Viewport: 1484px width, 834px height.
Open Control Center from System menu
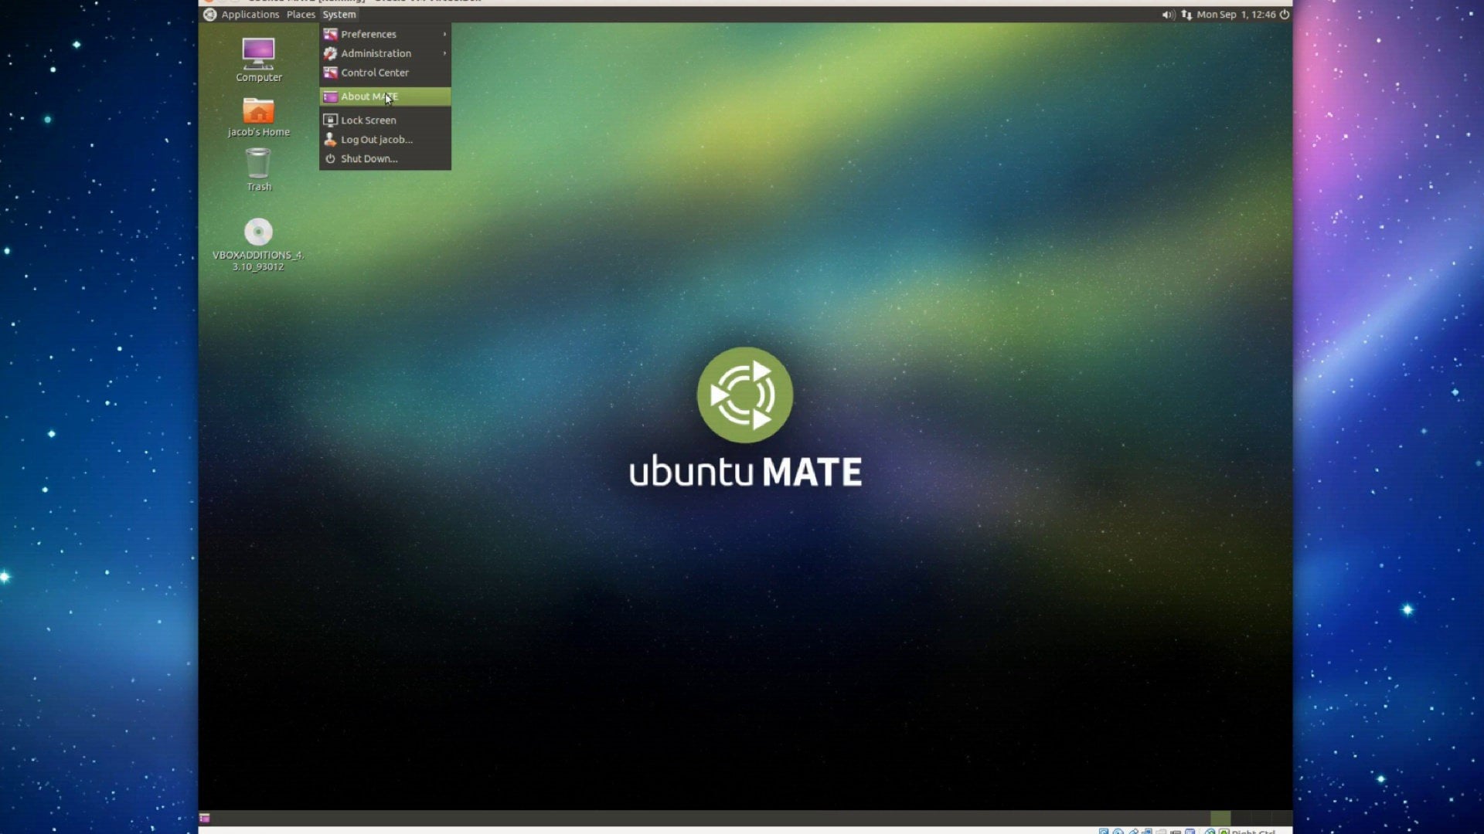(x=385, y=73)
